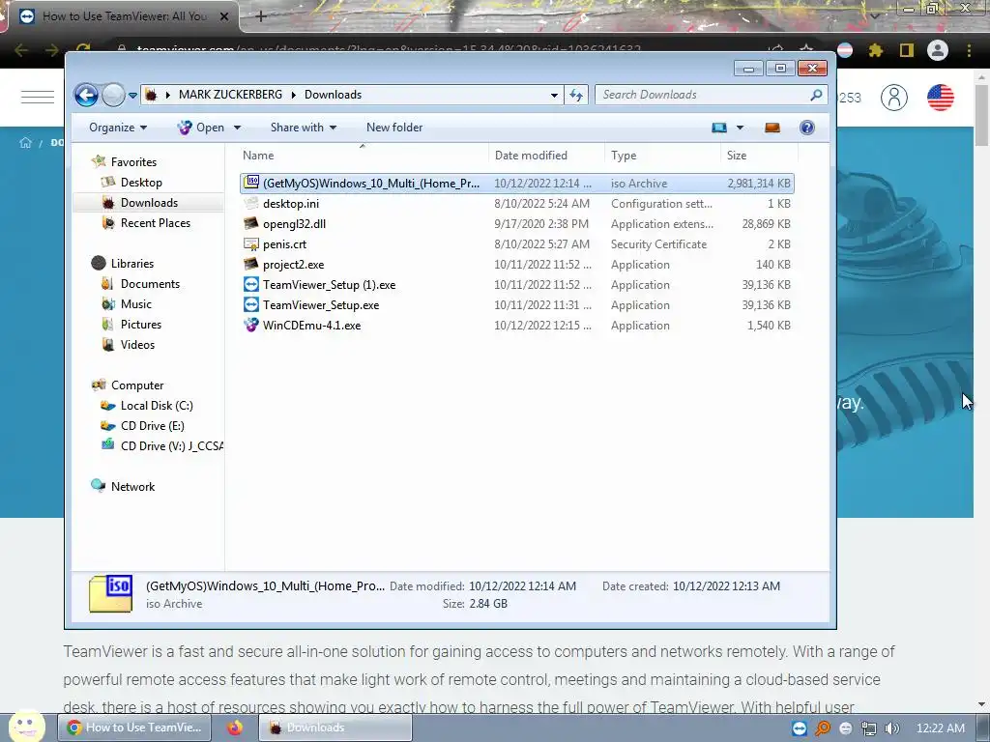Select Favorites in navigation pane
990x742 pixels.
tap(133, 162)
